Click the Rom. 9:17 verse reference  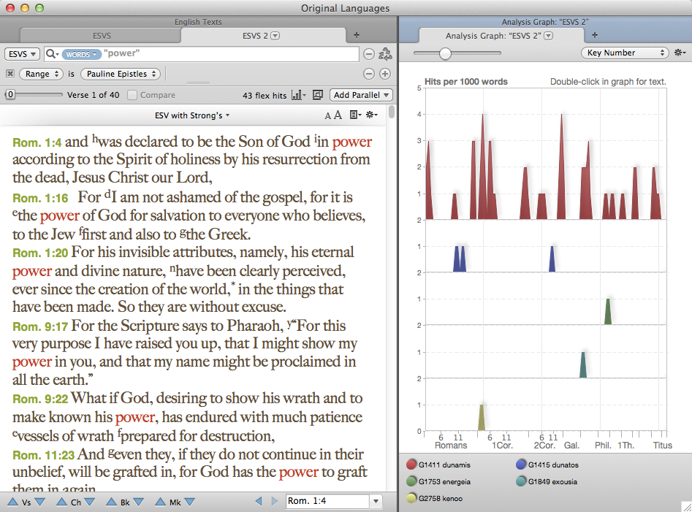(x=40, y=326)
